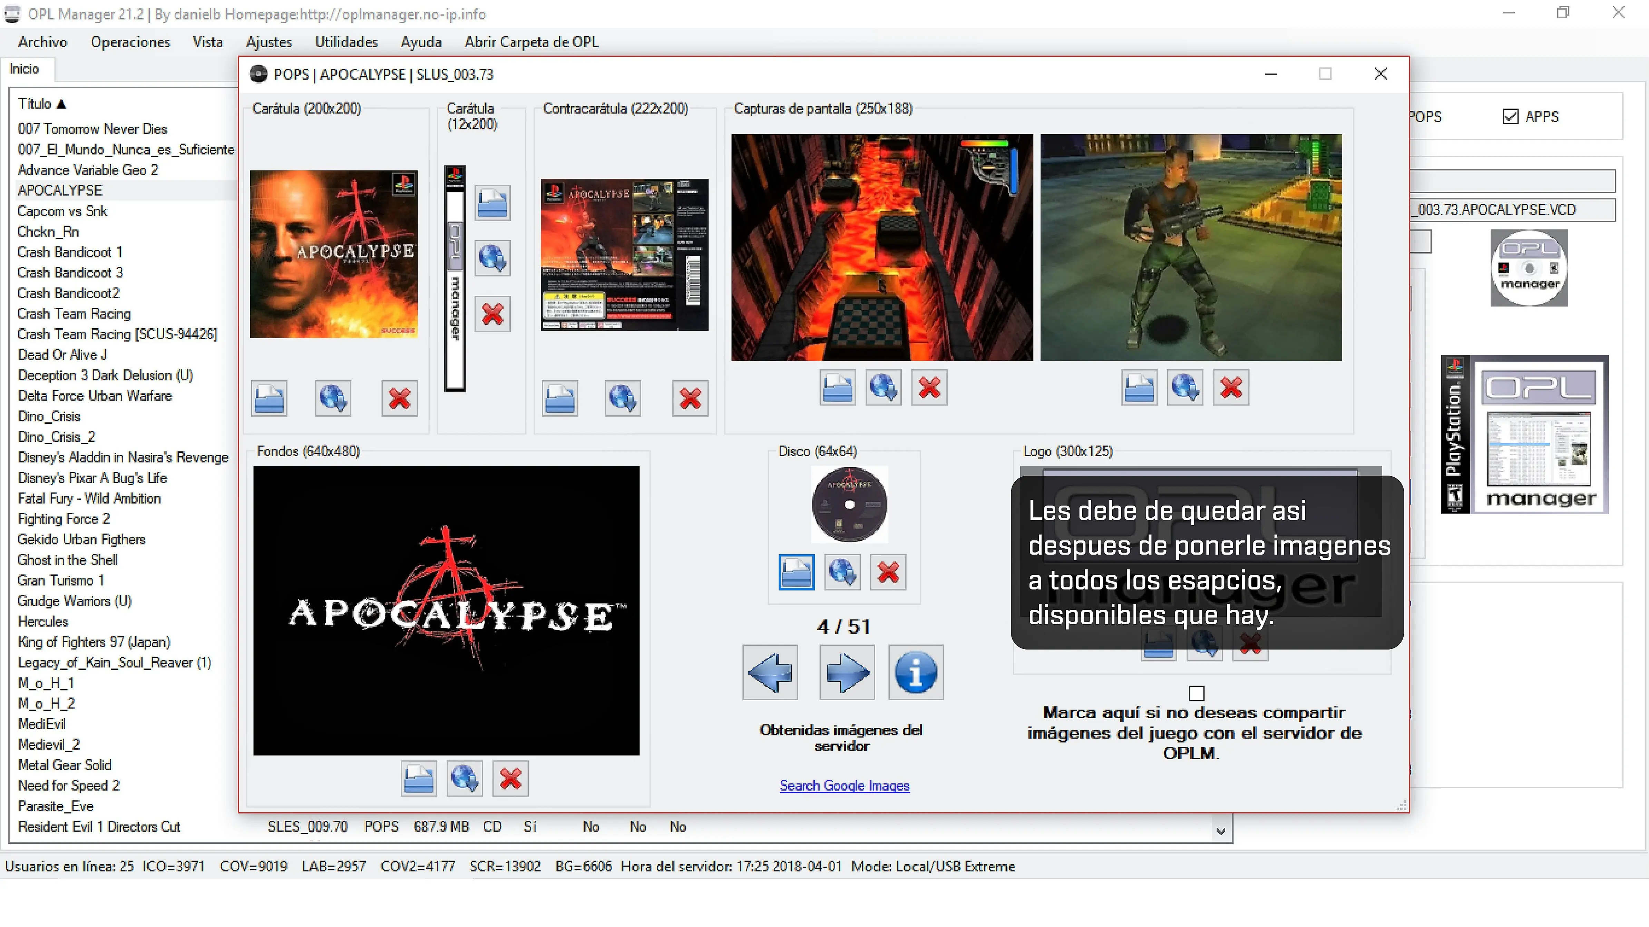Open the Ayuda menu
The image size is (1649, 927).
pos(421,42)
